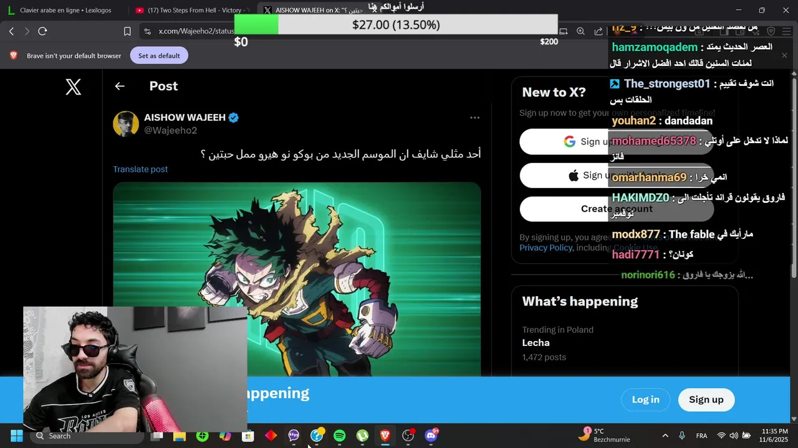Click the Task View icon in the taskbar
The width and height of the screenshot is (798, 448).
tap(157, 436)
